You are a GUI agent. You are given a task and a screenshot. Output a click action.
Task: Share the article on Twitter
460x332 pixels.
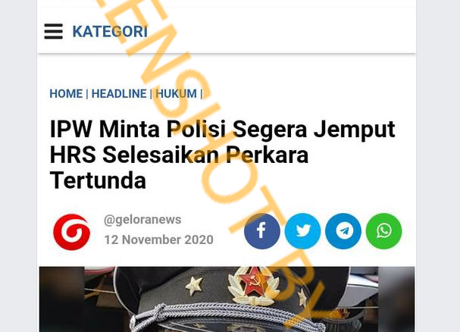coord(302,231)
